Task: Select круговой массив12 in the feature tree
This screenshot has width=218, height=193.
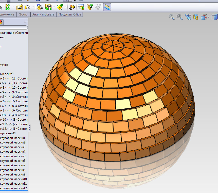Action: 14,188
